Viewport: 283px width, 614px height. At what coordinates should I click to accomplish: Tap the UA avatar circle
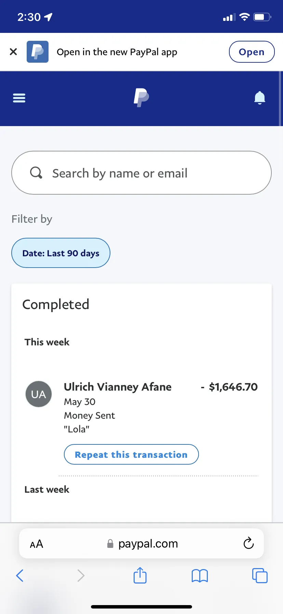click(39, 394)
